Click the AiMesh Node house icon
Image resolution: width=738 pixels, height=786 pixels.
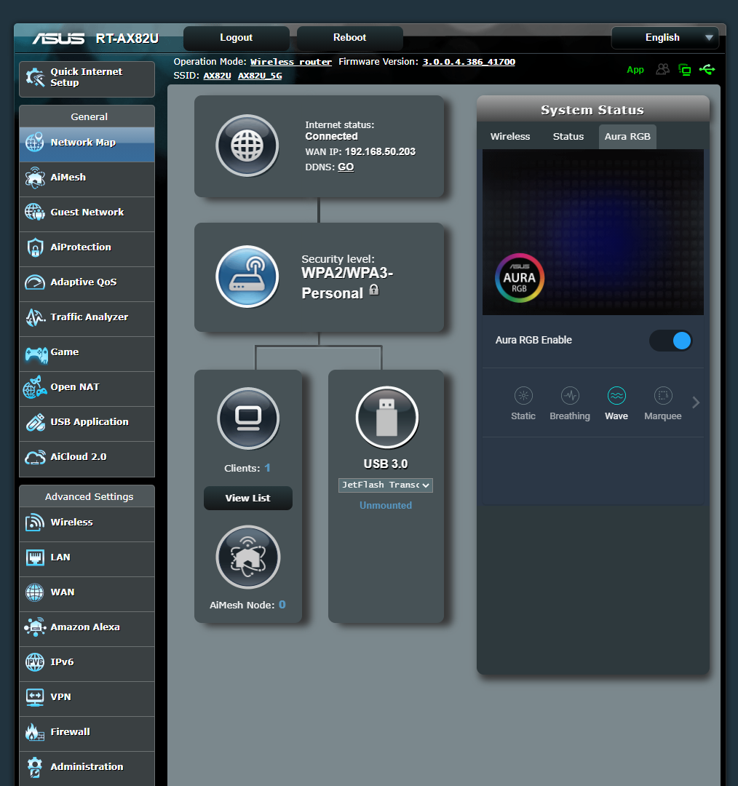pos(247,557)
